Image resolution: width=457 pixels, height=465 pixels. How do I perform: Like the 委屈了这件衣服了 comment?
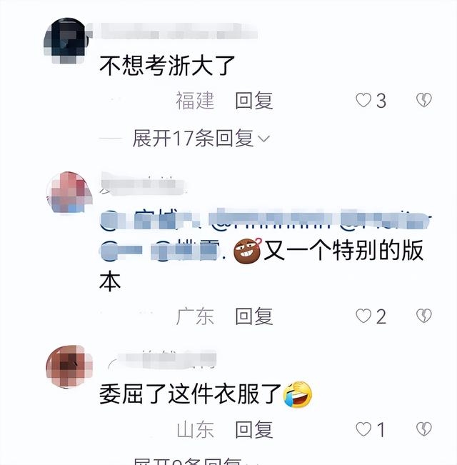pos(363,429)
